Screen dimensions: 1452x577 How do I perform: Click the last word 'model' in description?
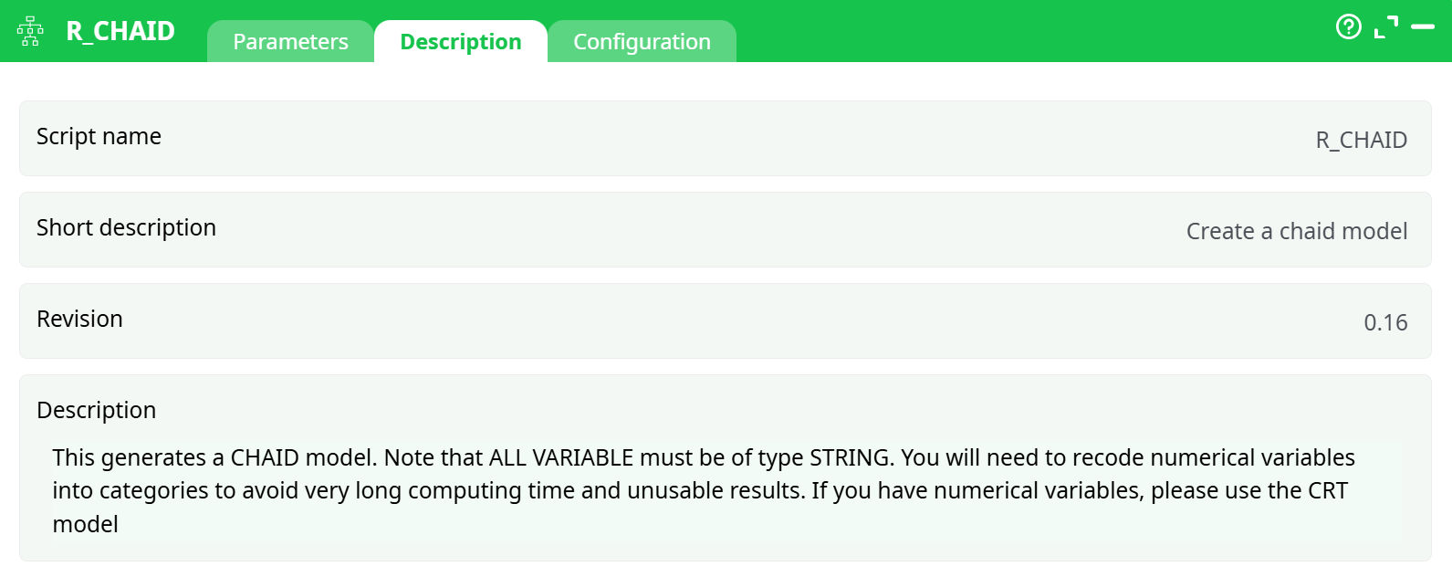85,525
